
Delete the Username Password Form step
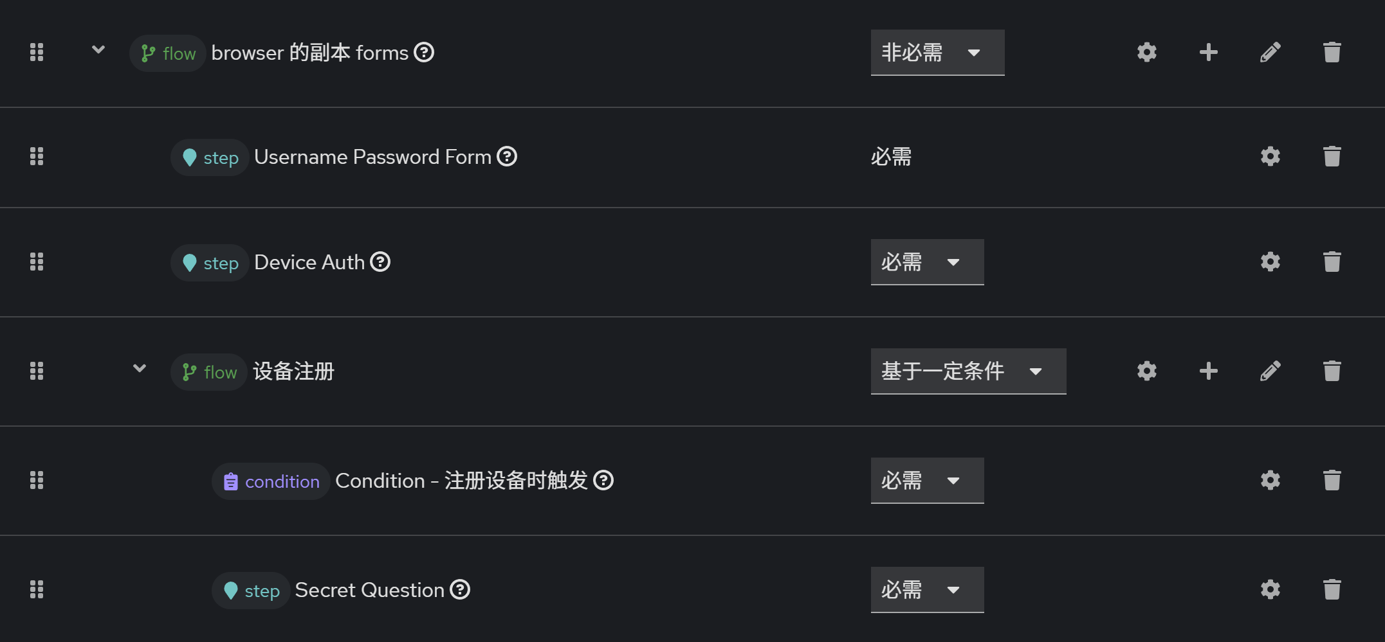(1332, 156)
